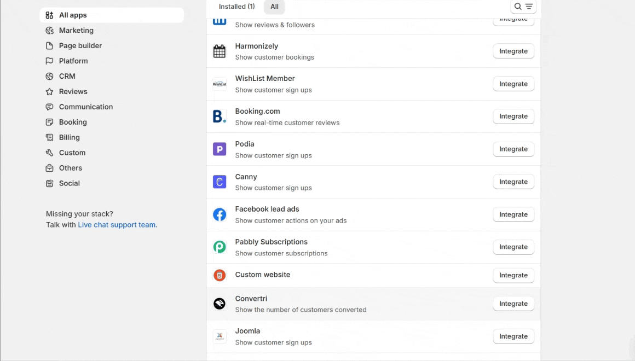Click the Harmonizely calendar icon

coord(220,51)
